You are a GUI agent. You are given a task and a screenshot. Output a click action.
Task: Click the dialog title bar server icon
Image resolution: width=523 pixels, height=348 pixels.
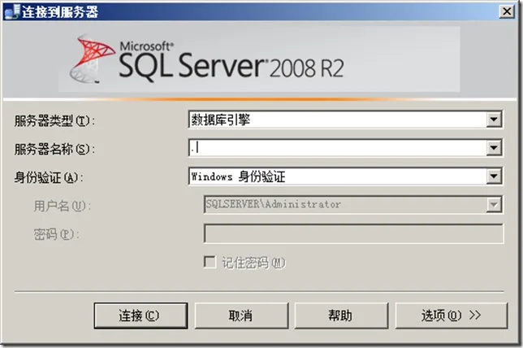[x=13, y=11]
